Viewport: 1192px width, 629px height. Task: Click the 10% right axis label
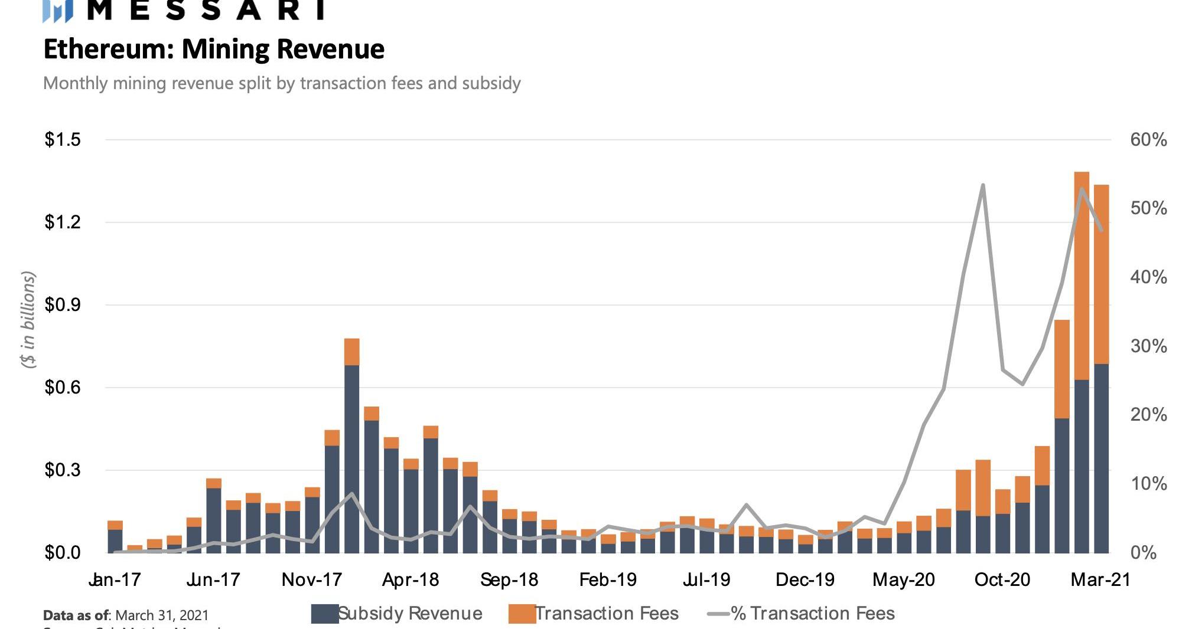coord(1149,484)
